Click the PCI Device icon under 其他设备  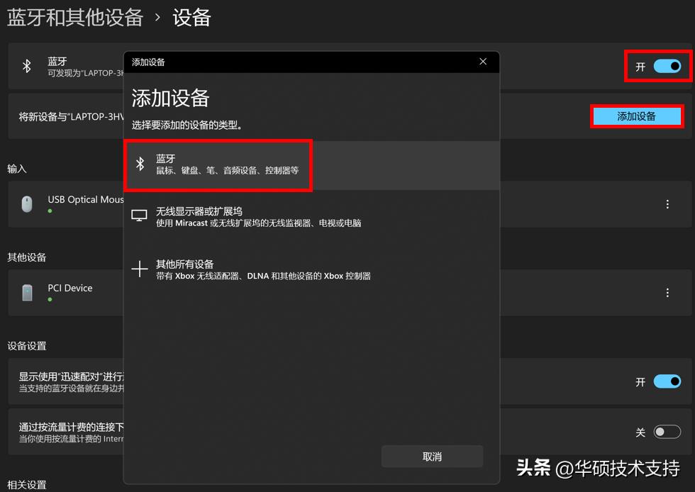[x=26, y=292]
